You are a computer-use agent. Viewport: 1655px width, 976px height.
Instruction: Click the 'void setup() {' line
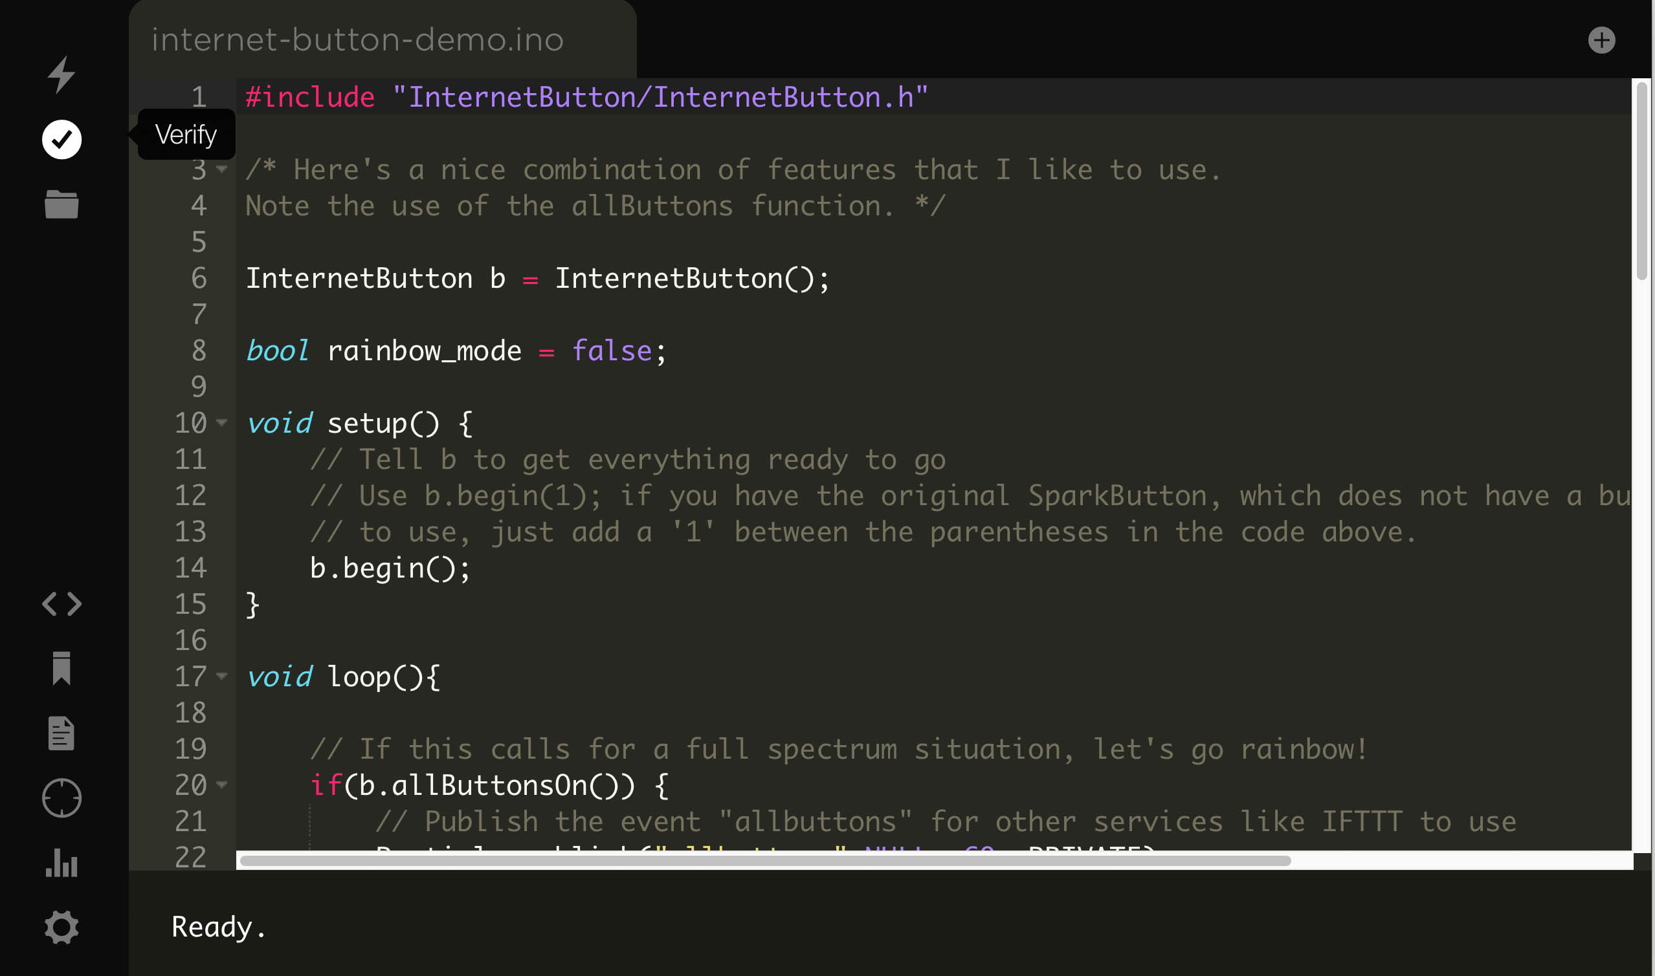[359, 423]
